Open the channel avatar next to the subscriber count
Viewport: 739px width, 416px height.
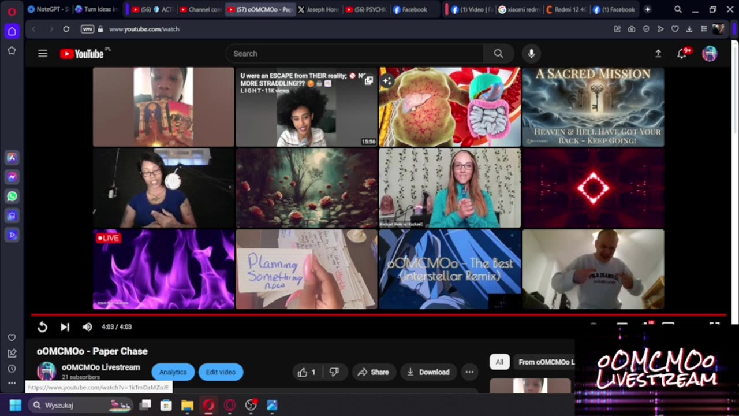pyautogui.click(x=46, y=372)
